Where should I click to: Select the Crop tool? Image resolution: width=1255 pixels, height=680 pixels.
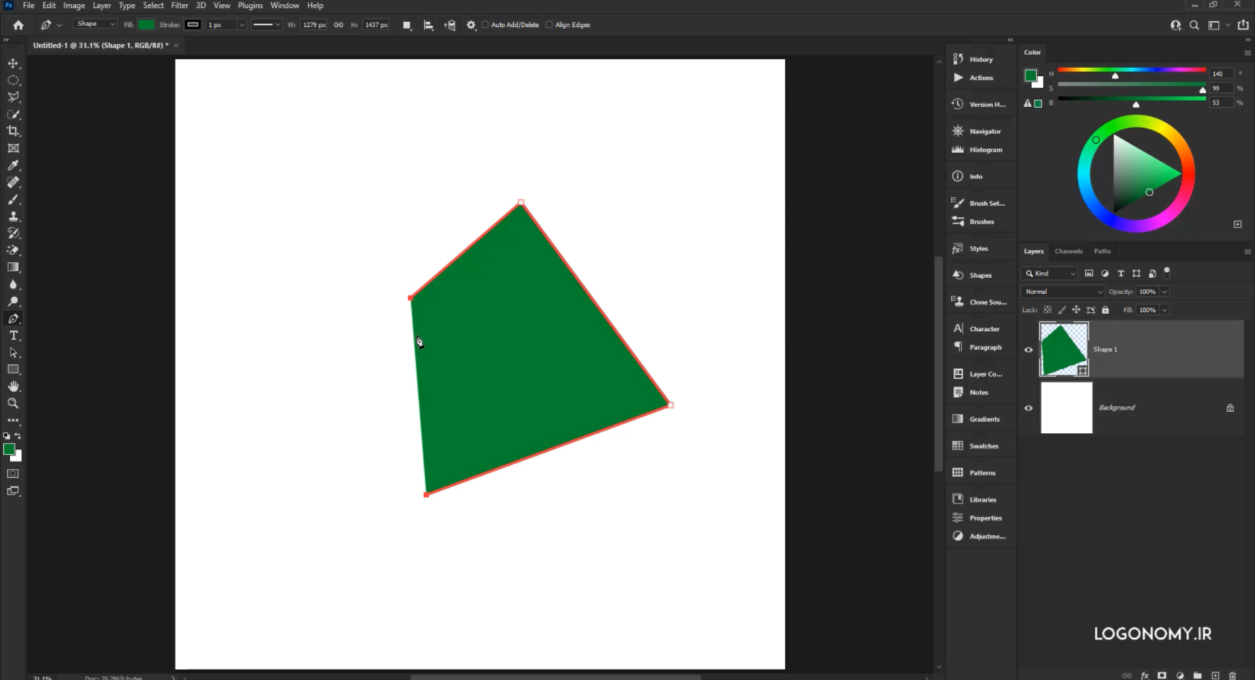coord(13,131)
